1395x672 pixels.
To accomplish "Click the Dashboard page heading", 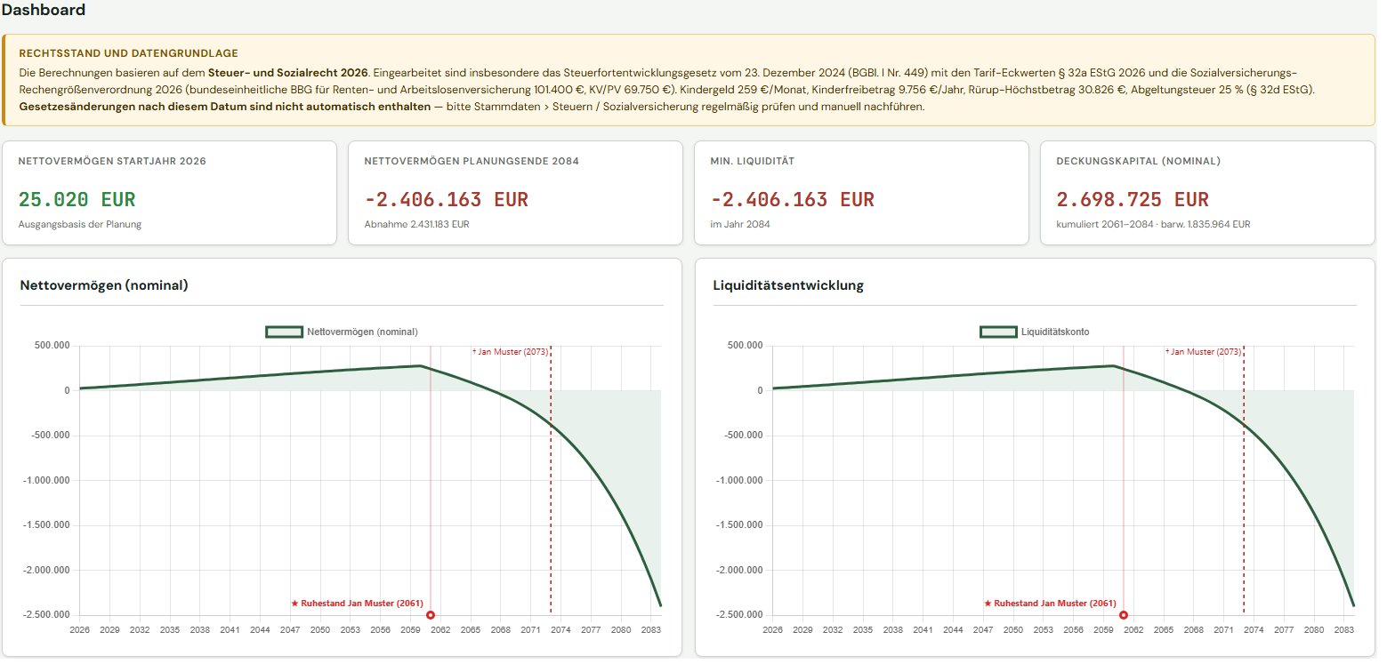I will [44, 11].
